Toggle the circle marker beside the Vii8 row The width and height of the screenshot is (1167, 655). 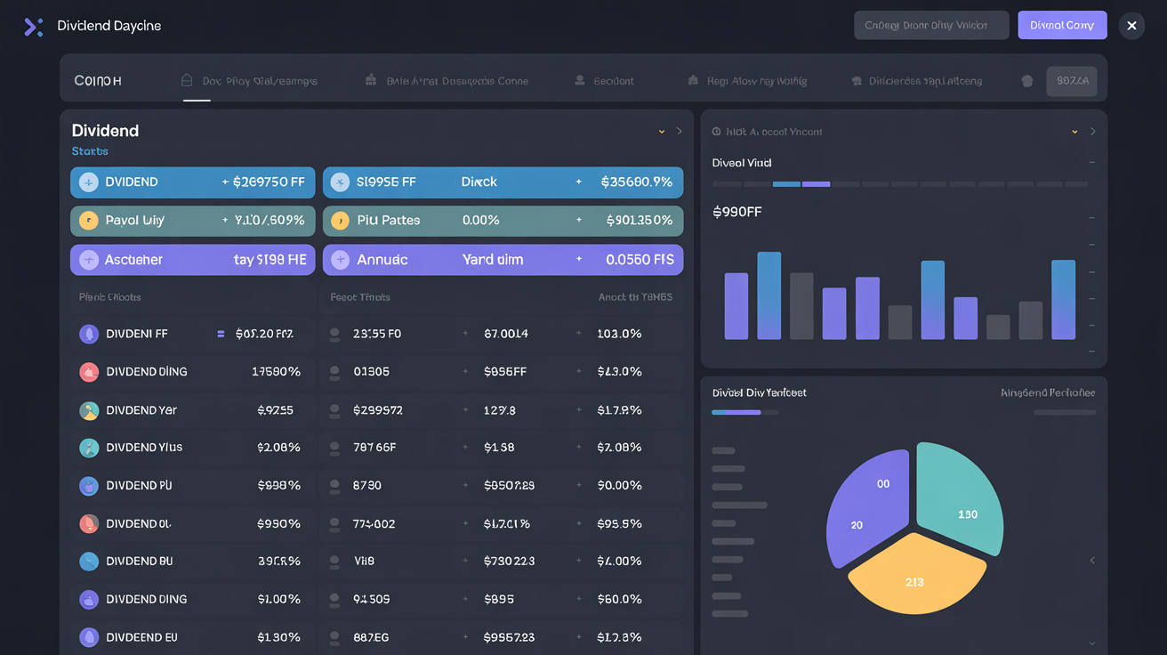point(335,561)
